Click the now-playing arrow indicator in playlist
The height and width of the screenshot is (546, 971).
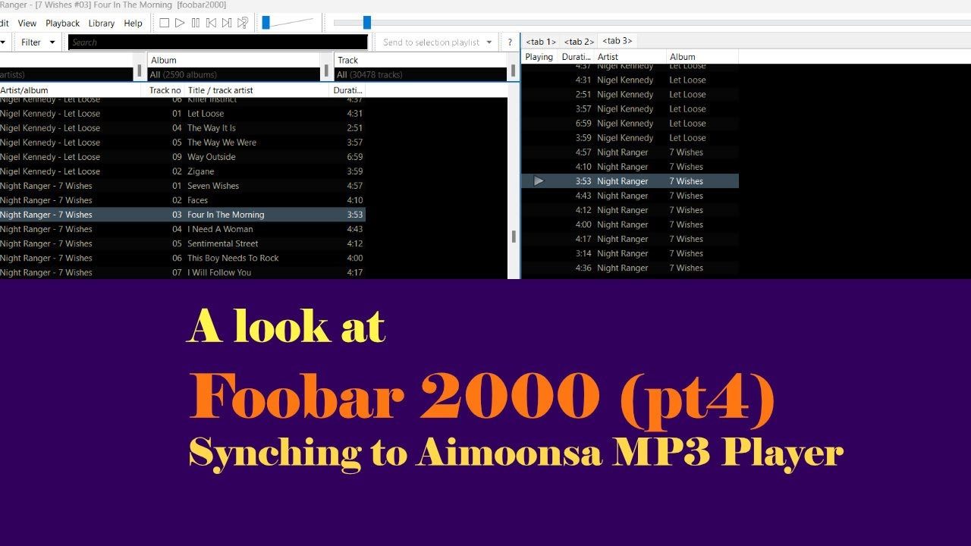[539, 180]
